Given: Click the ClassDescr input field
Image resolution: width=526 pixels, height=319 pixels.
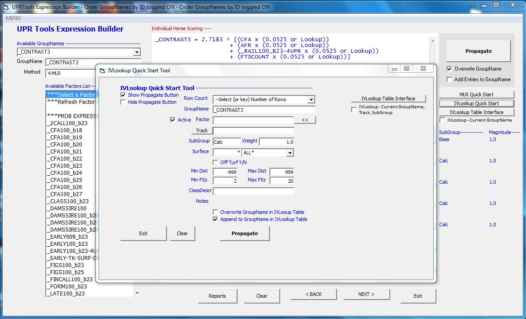Looking at the screenshot, I should tap(253, 192).
